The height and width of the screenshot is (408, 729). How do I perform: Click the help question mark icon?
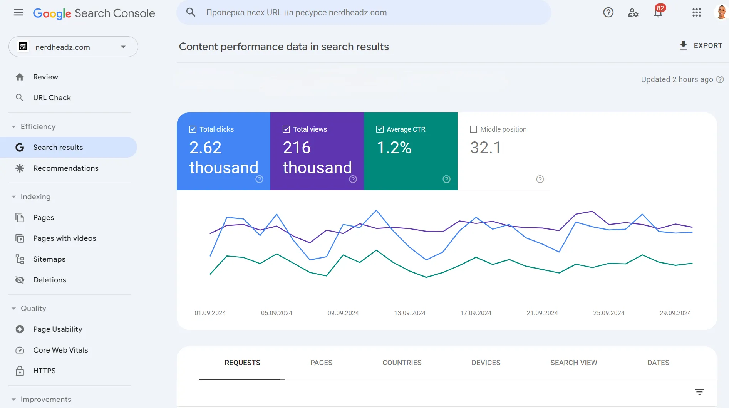(608, 13)
